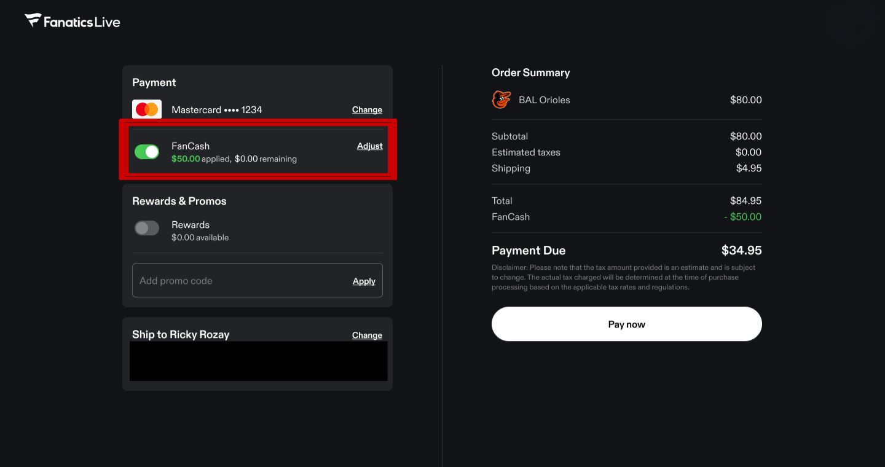Screen dimensions: 885x467
Task: Enable the Rewards toggle
Action: click(x=147, y=228)
